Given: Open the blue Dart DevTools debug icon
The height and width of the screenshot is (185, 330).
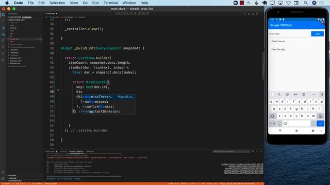Looking at the screenshot, I should (147, 13).
